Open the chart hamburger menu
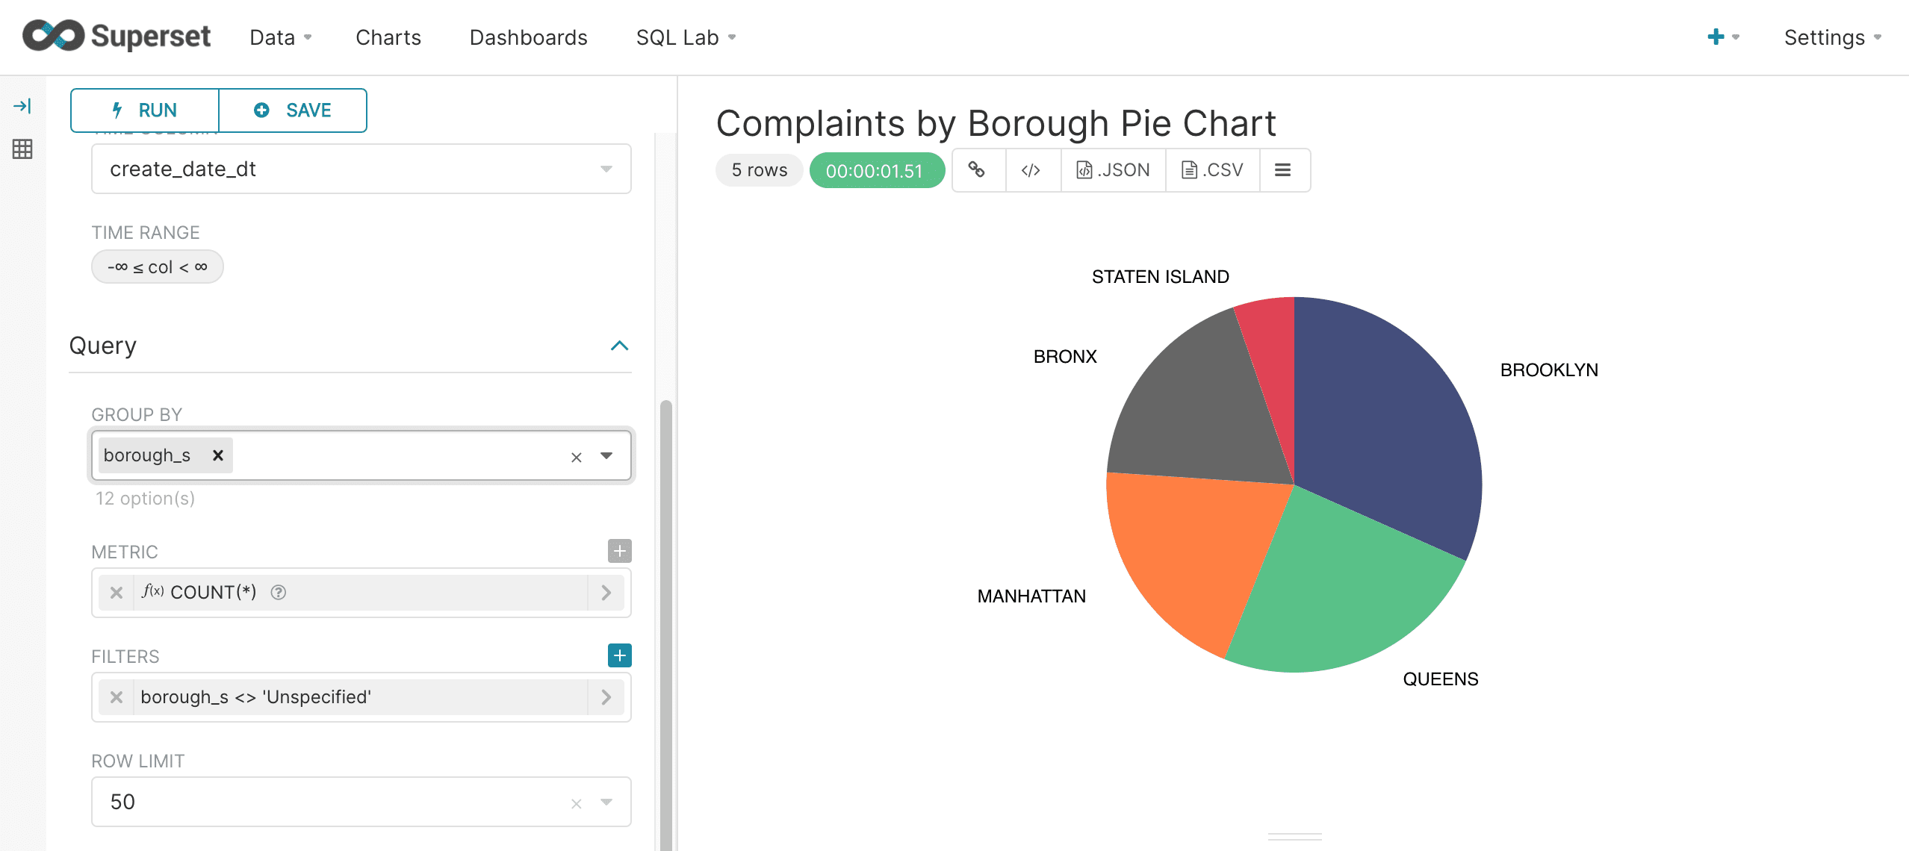Image resolution: width=1909 pixels, height=851 pixels. 1283,170
